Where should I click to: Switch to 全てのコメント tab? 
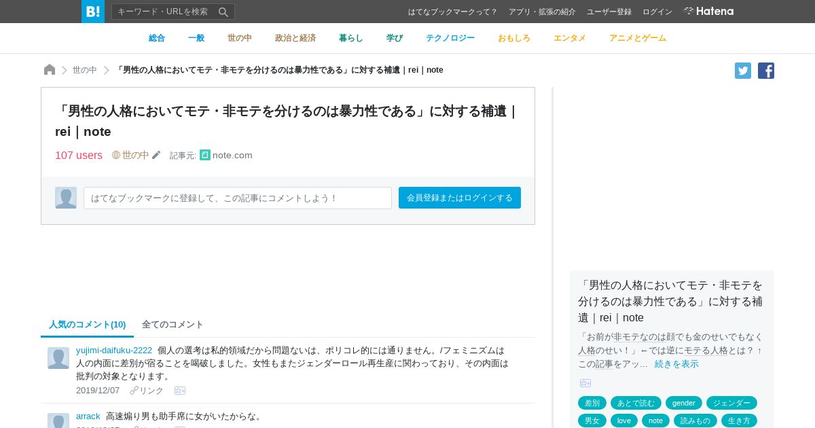173,324
